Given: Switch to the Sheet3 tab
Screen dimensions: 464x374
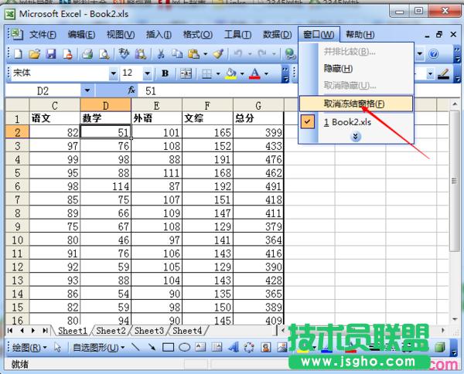Looking at the screenshot, I should (149, 330).
